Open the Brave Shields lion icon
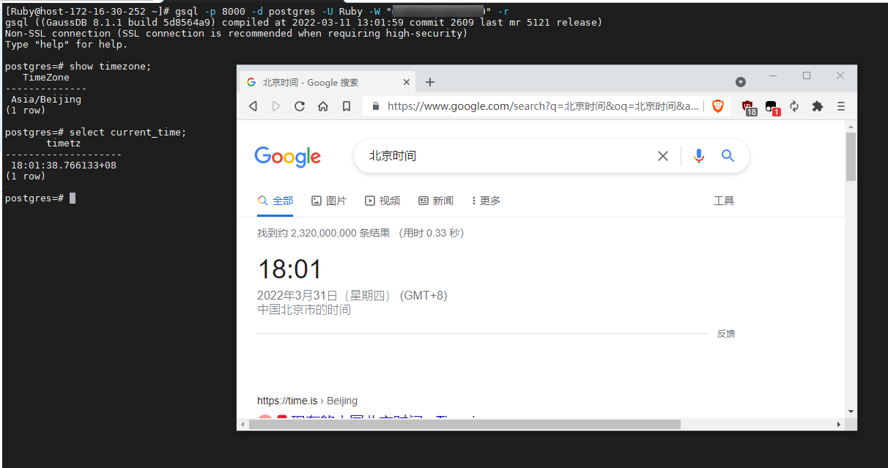Image resolution: width=888 pixels, height=468 pixels. pyautogui.click(x=717, y=106)
